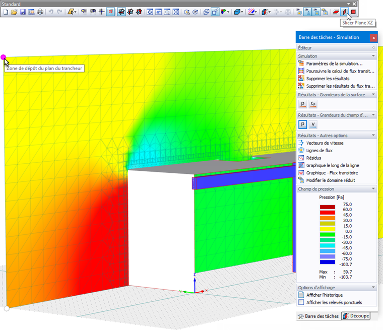Expand the Éditeur section arrow
Image resolution: width=383 pixels, height=330 pixels.
373,48
